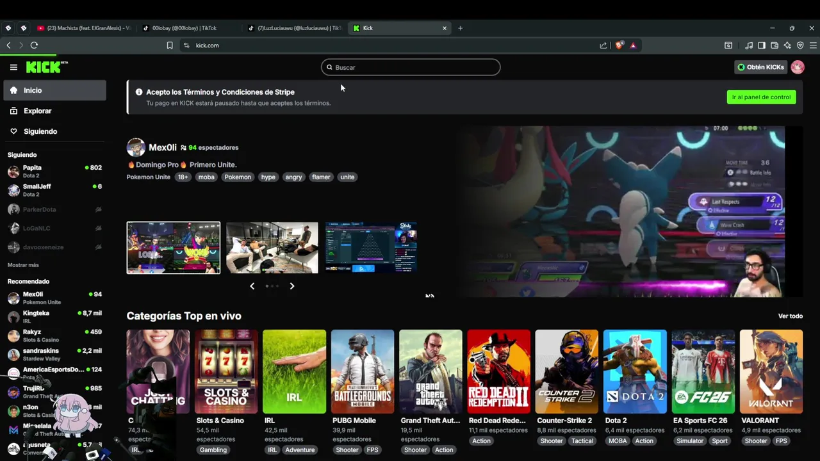The height and width of the screenshot is (461, 820).
Task: Open PUBG Mobile category card
Action: pyautogui.click(x=363, y=371)
